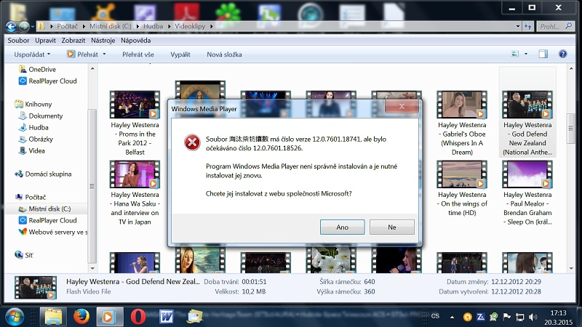Open Word taskbar icon

point(167,317)
